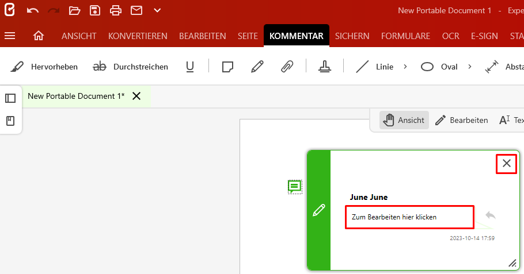The height and width of the screenshot is (274, 524).
Task: Switch to the ANSICHT tab
Action: pyautogui.click(x=79, y=36)
